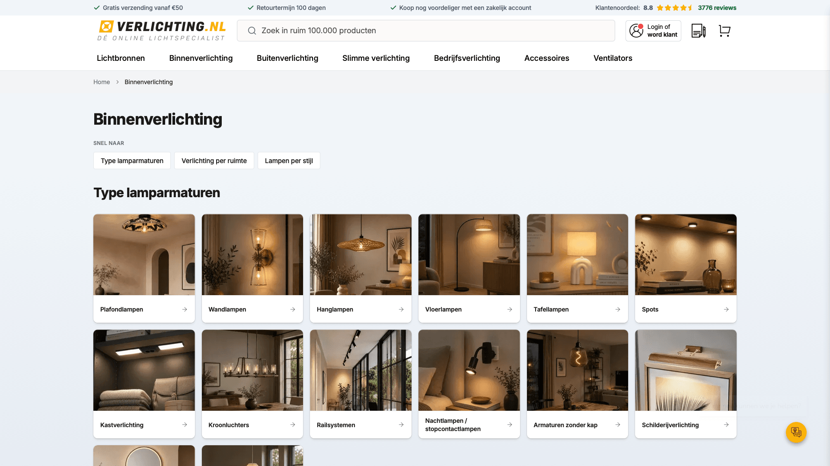Click the Tafellampen label
Screen dimensions: 830x466
551,309
